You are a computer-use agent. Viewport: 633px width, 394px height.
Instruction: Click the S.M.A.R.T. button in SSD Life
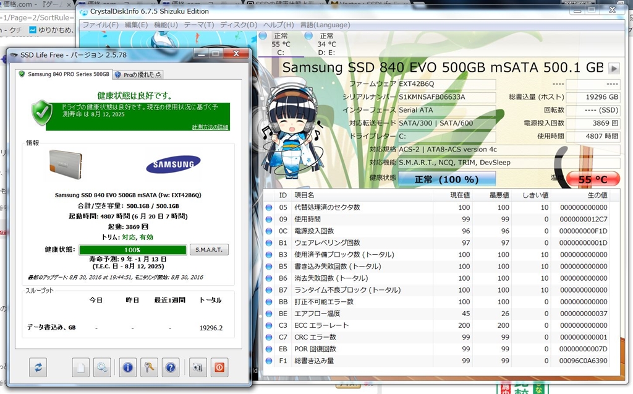point(209,250)
